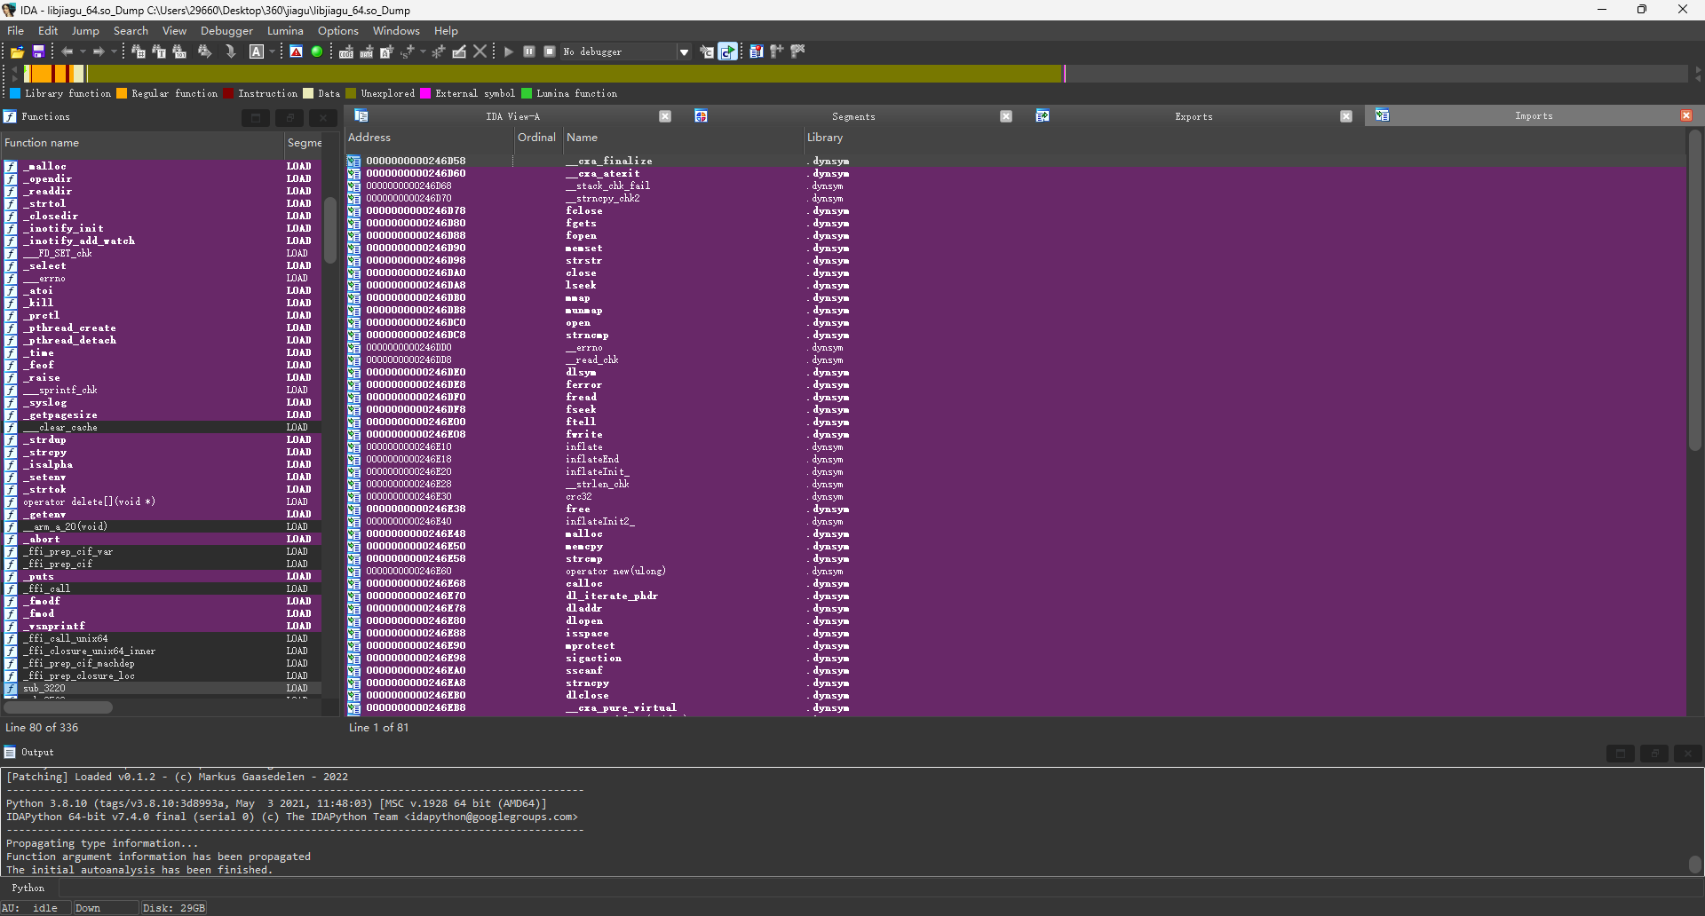Click the Exports tab icon
This screenshot has height=916, width=1705.
[1043, 115]
